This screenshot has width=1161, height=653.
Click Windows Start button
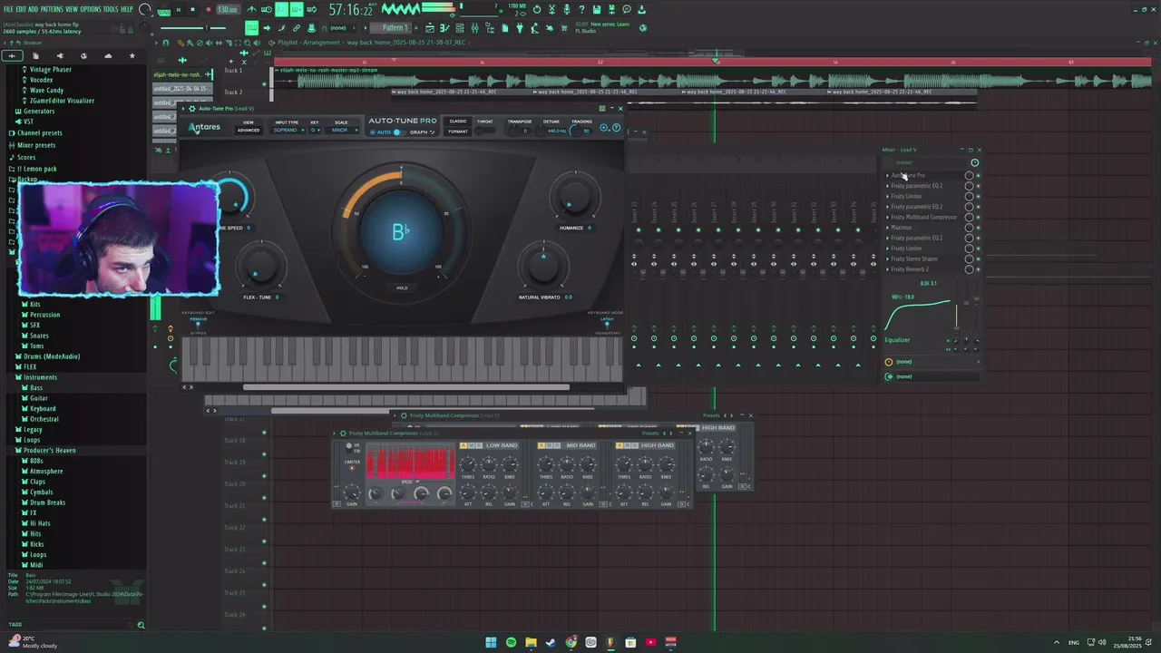(491, 642)
